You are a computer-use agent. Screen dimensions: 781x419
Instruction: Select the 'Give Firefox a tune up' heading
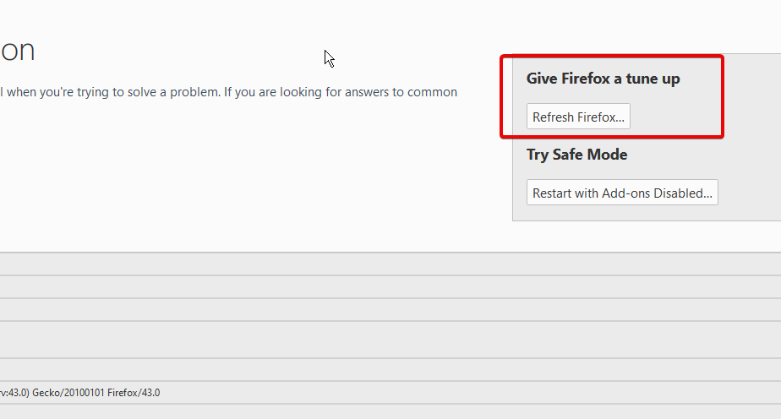pos(603,79)
